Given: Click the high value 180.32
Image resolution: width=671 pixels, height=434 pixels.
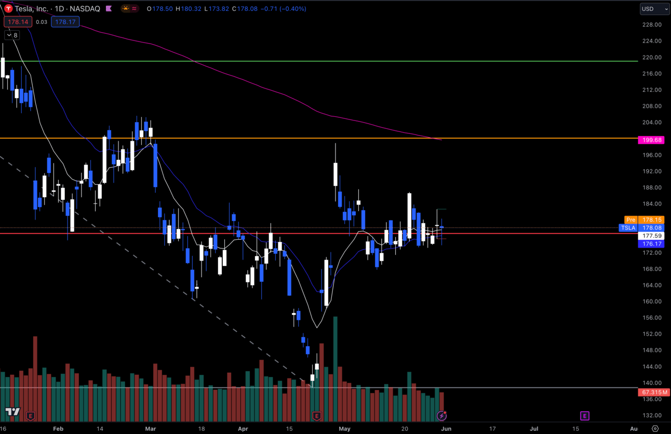Looking at the screenshot, I should click(191, 9).
